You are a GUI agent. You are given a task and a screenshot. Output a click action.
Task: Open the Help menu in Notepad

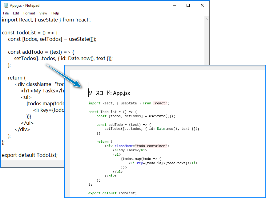point(55,13)
